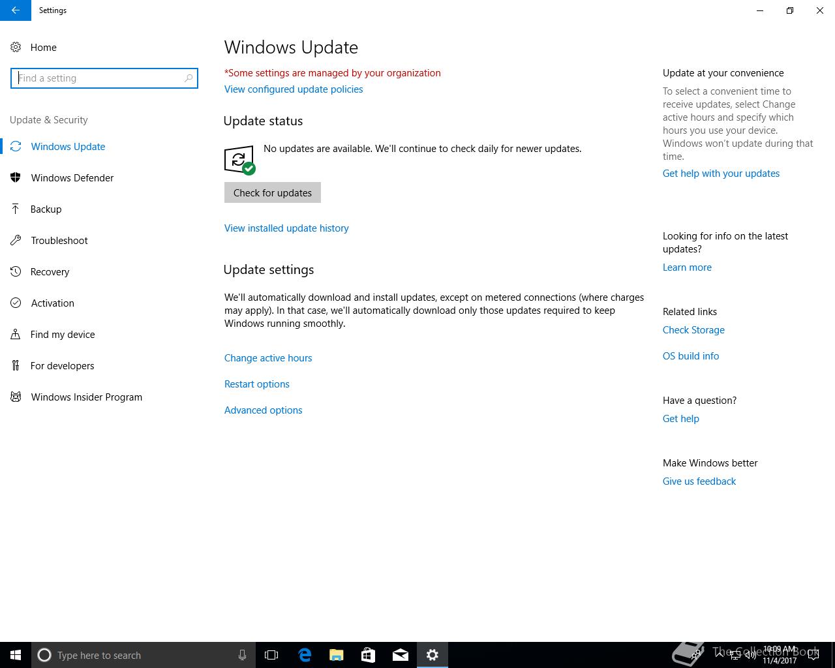Select Windows Insider Program label in sidebar

[x=87, y=397]
